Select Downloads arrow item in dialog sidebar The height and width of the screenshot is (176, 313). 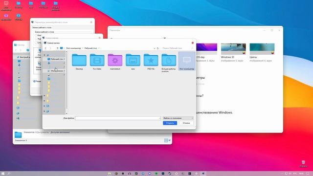(x=49, y=63)
